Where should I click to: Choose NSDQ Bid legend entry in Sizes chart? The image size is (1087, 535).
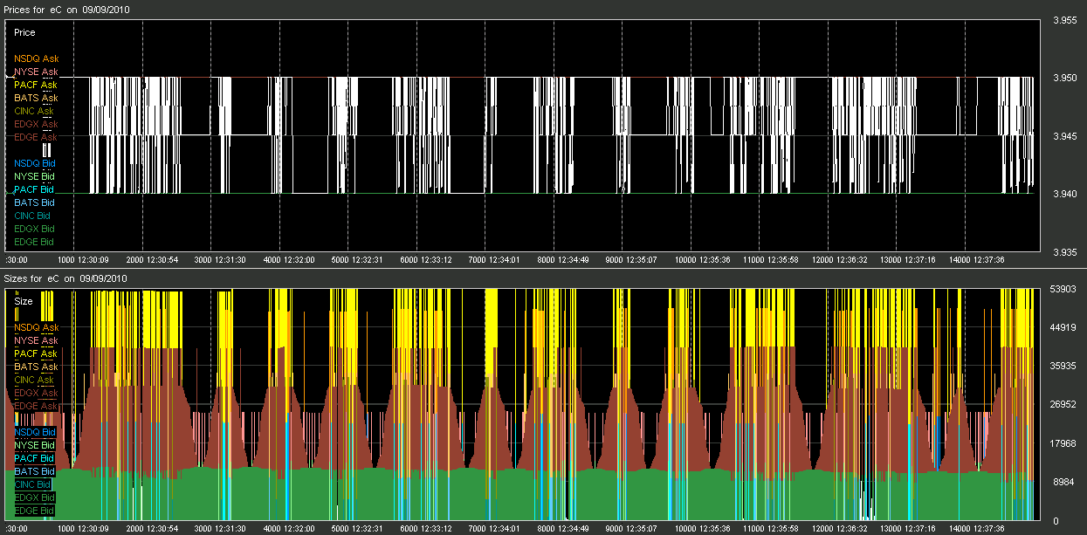click(35, 432)
